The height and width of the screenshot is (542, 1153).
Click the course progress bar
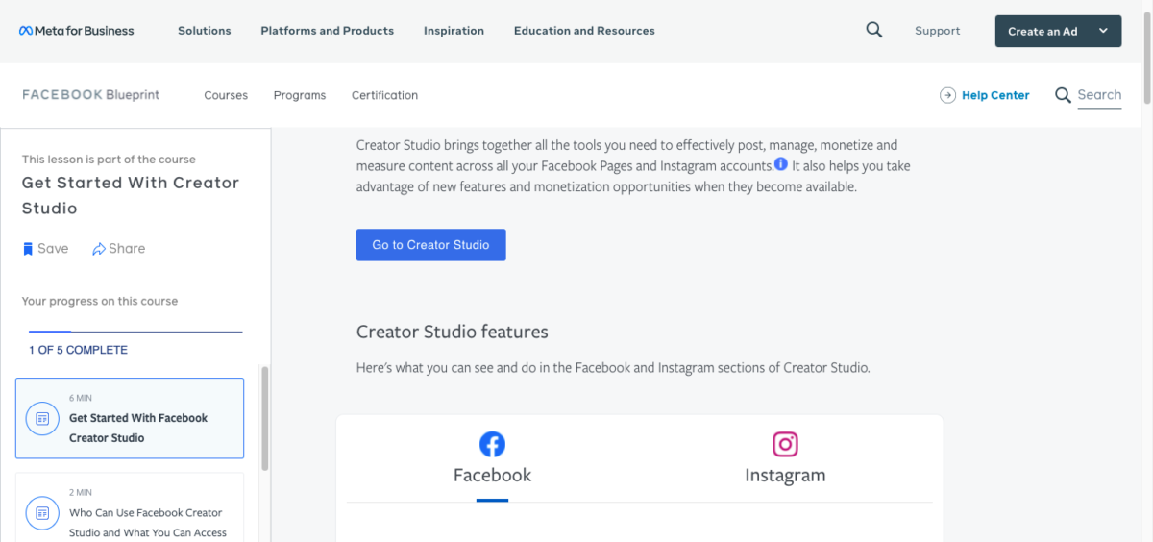(135, 332)
